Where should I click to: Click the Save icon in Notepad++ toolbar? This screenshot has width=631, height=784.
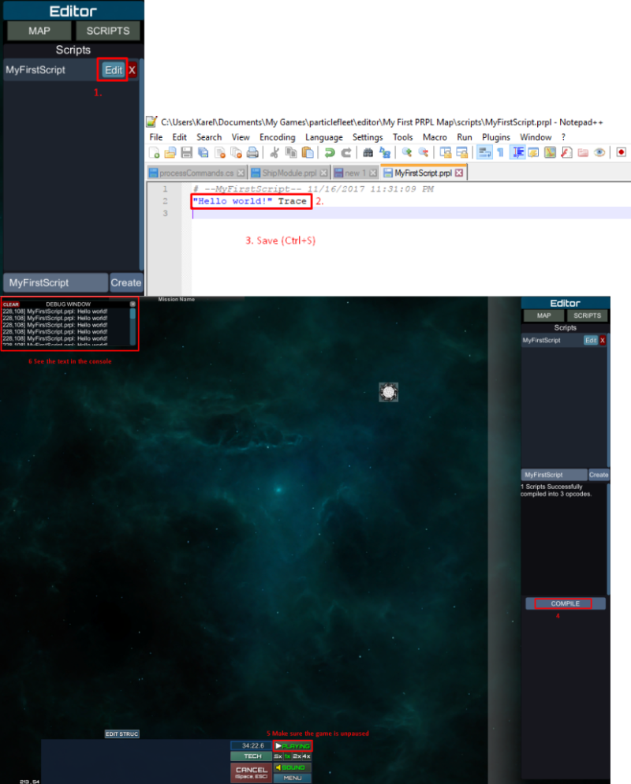pos(186,152)
